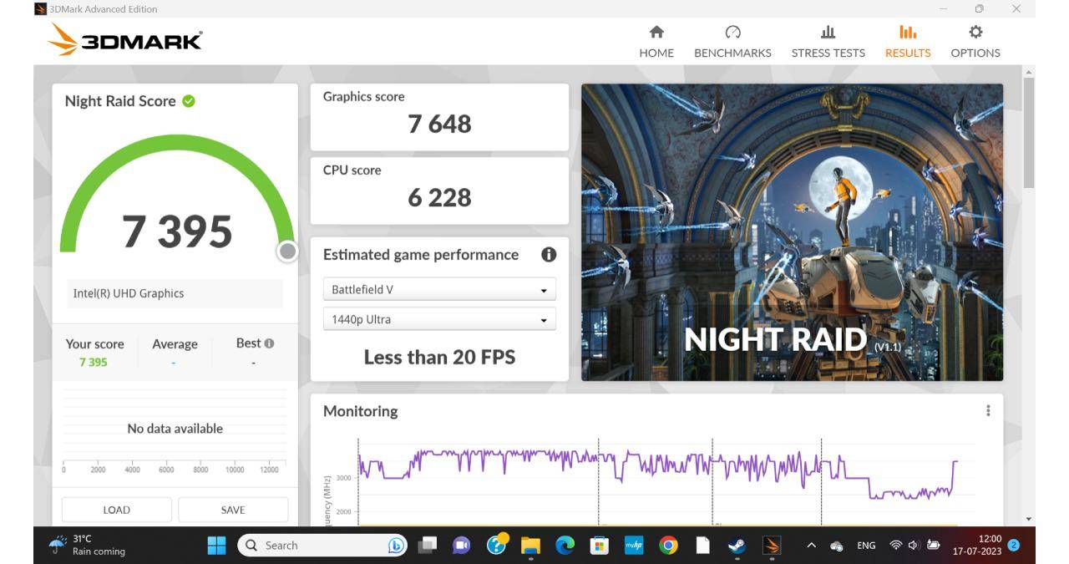The height and width of the screenshot is (564, 1069).
Task: Click Estimated game performance info icon
Action: (549, 255)
